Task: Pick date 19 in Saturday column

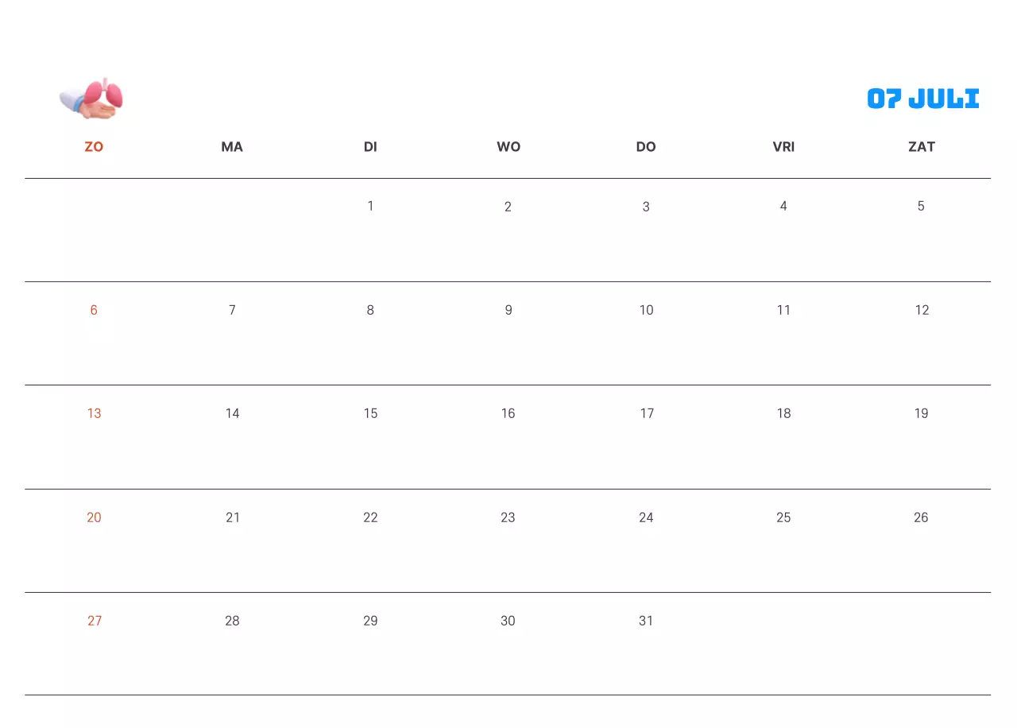Action: tap(921, 413)
